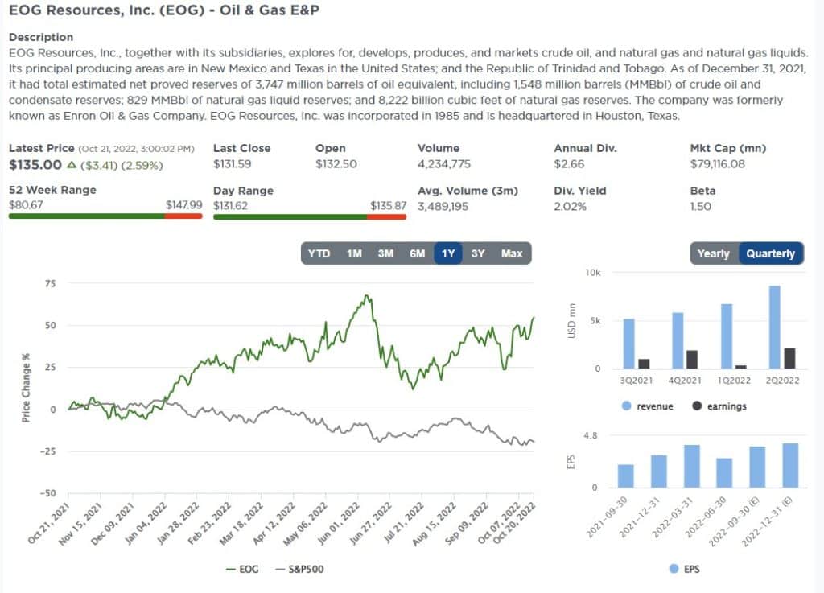Click the Latest Price value $135.00
Image resolution: width=824 pixels, height=593 pixels.
[35, 165]
